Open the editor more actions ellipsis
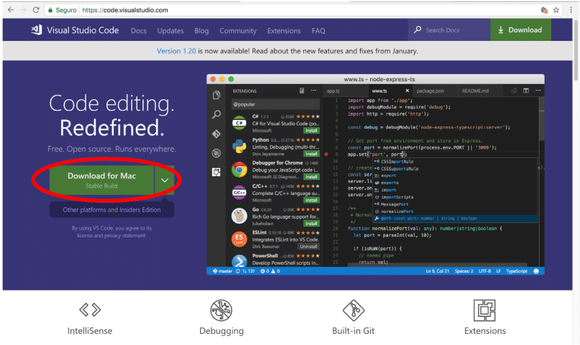The image size is (580, 345). (x=538, y=91)
